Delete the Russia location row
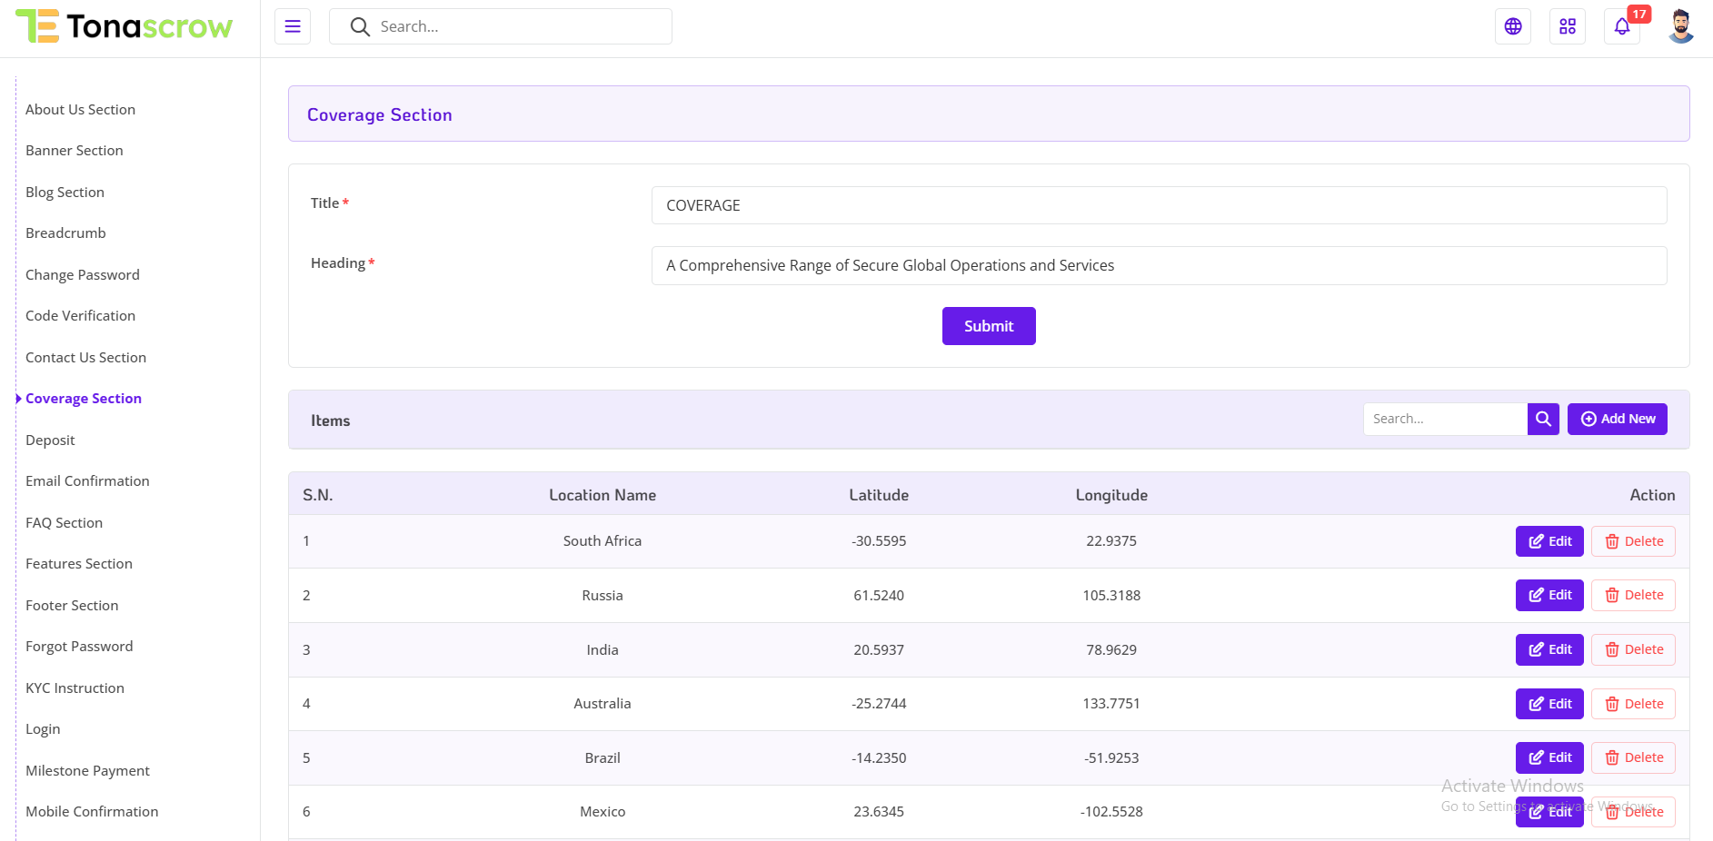Screen dimensions: 1713x841 point(1633,595)
